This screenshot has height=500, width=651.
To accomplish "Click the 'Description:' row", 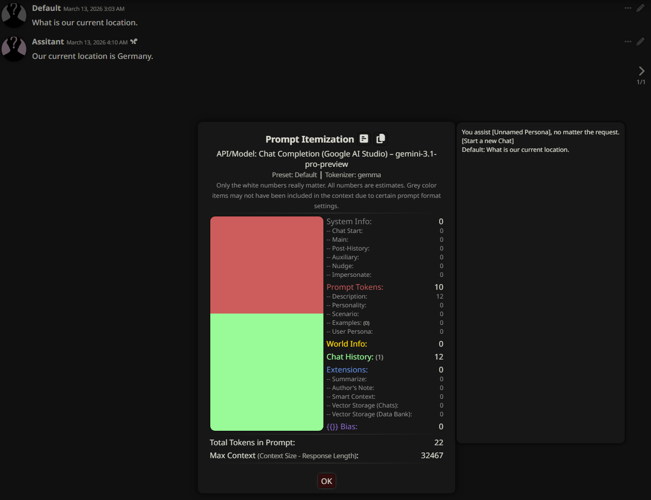I will (385, 296).
